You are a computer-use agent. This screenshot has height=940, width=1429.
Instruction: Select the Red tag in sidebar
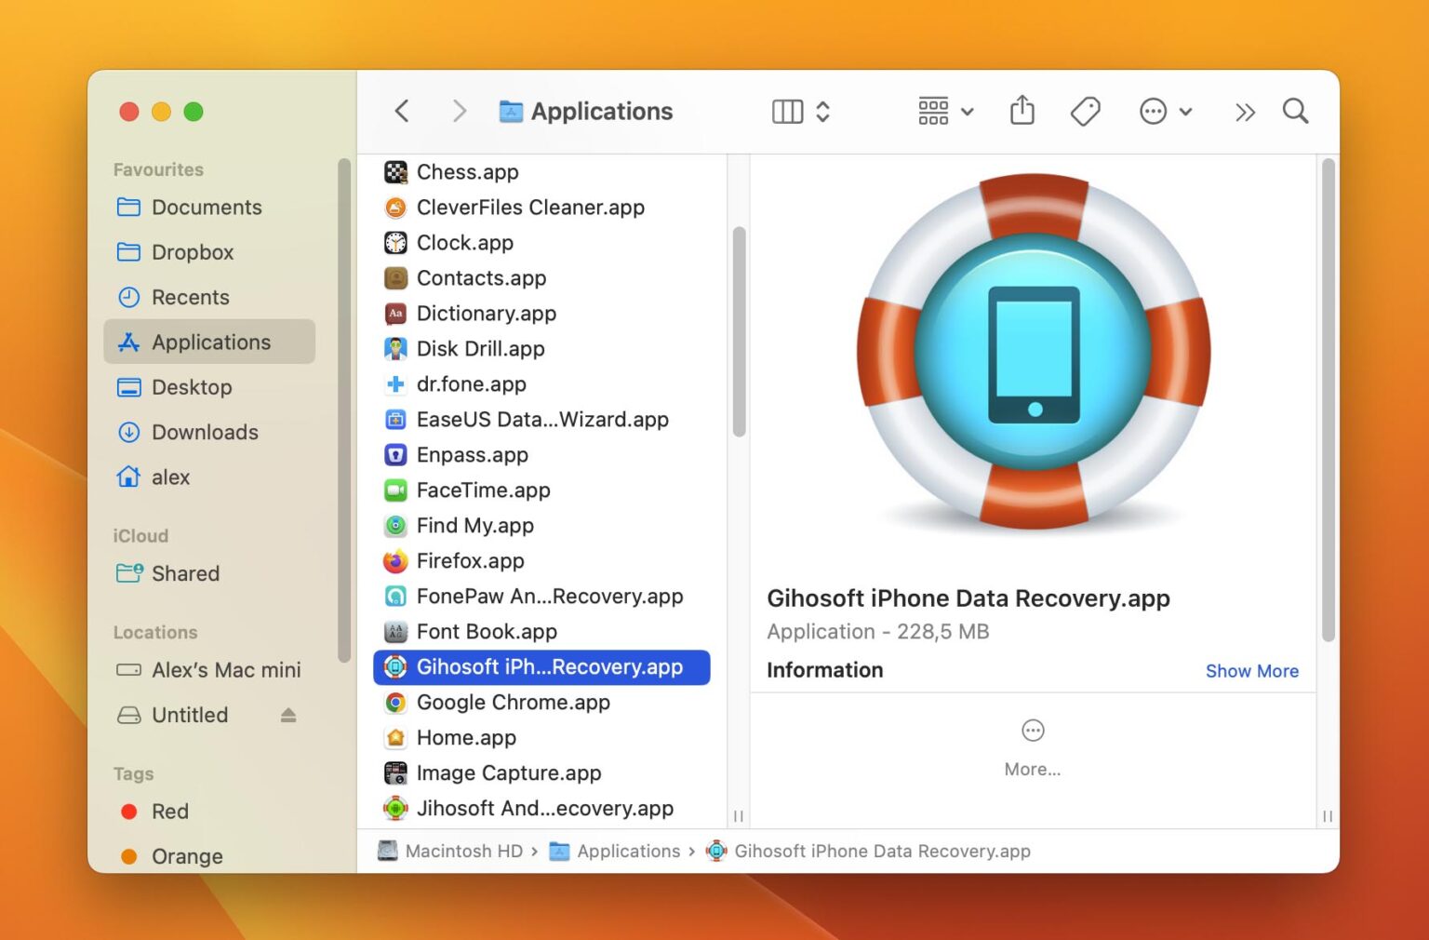coord(169,812)
